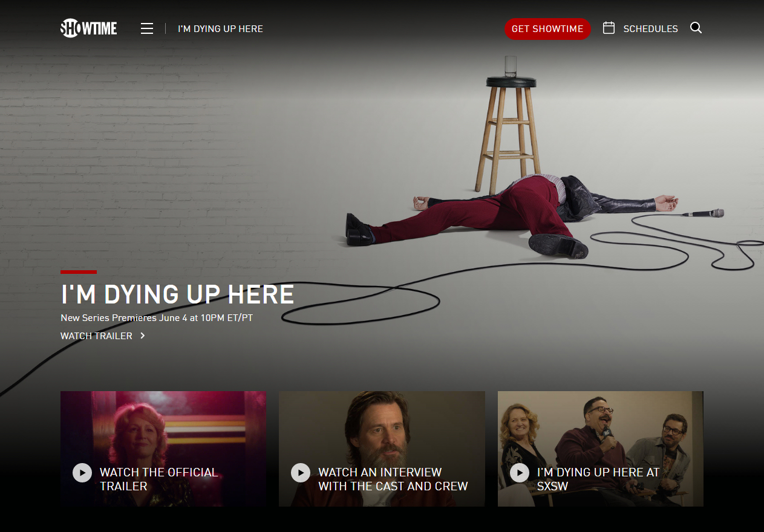This screenshot has height=532, width=764.
Task: Click the WATCH THE OFFICIAL TRAILER caption
Action: click(x=158, y=479)
